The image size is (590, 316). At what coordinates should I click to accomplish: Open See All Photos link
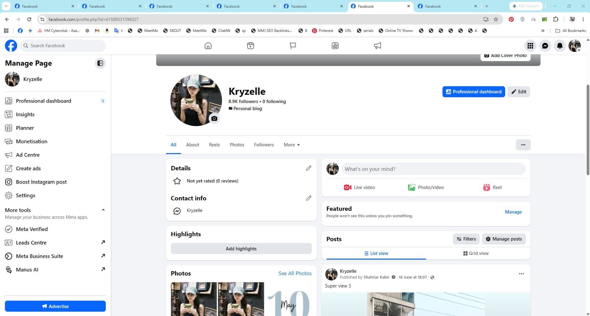click(295, 273)
